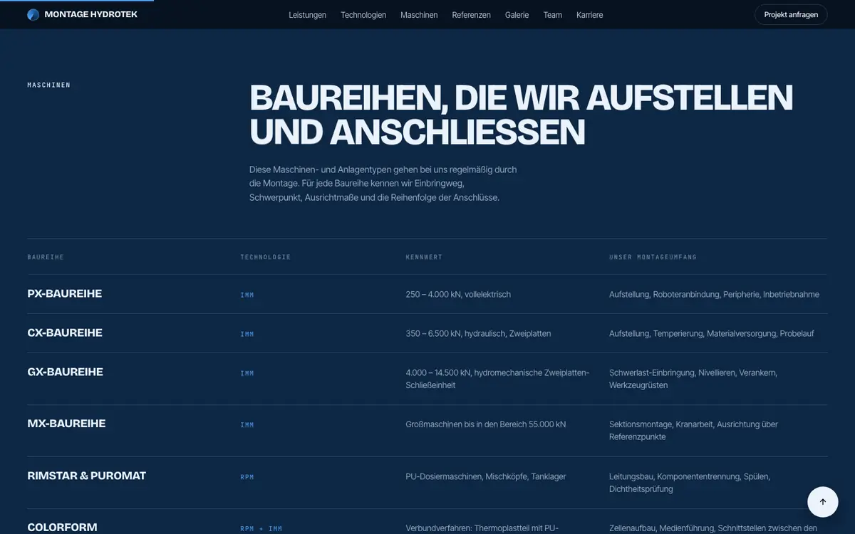855x534 pixels.
Task: Select the RIMSTAR & PUROMAT row title
Action: pyautogui.click(x=87, y=476)
